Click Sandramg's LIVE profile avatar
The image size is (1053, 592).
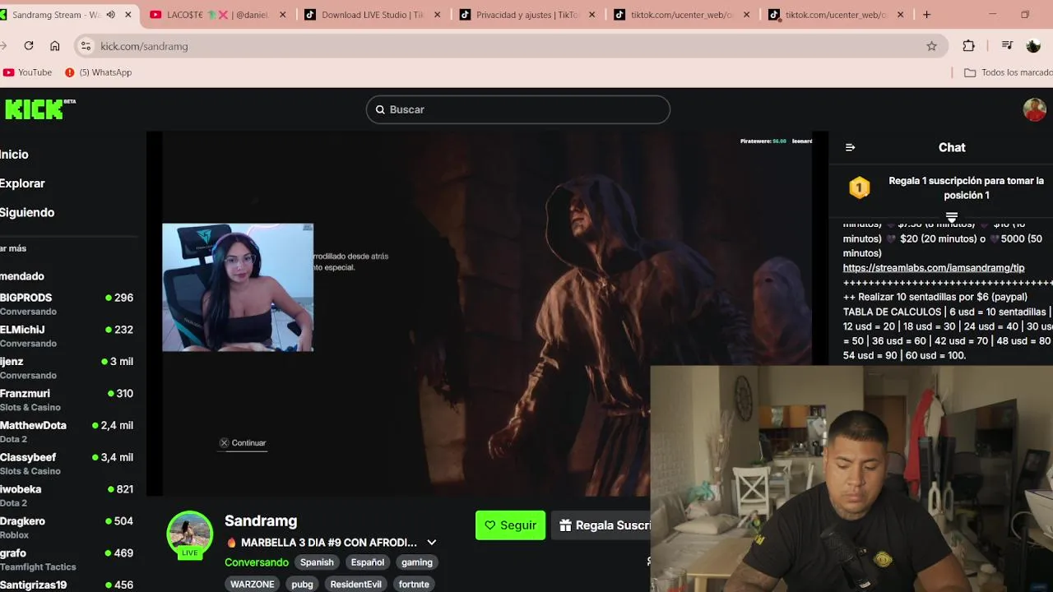[x=189, y=534]
